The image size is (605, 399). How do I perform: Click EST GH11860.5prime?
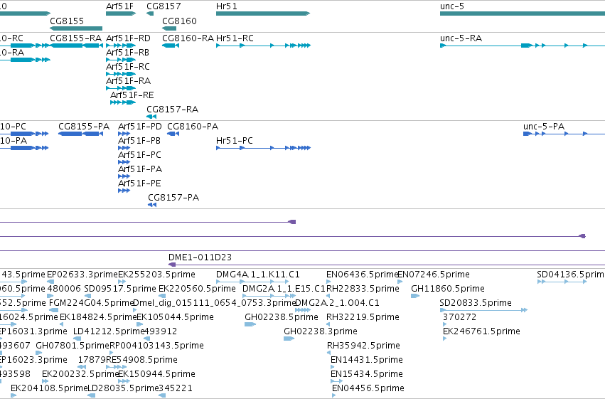pos(448,289)
